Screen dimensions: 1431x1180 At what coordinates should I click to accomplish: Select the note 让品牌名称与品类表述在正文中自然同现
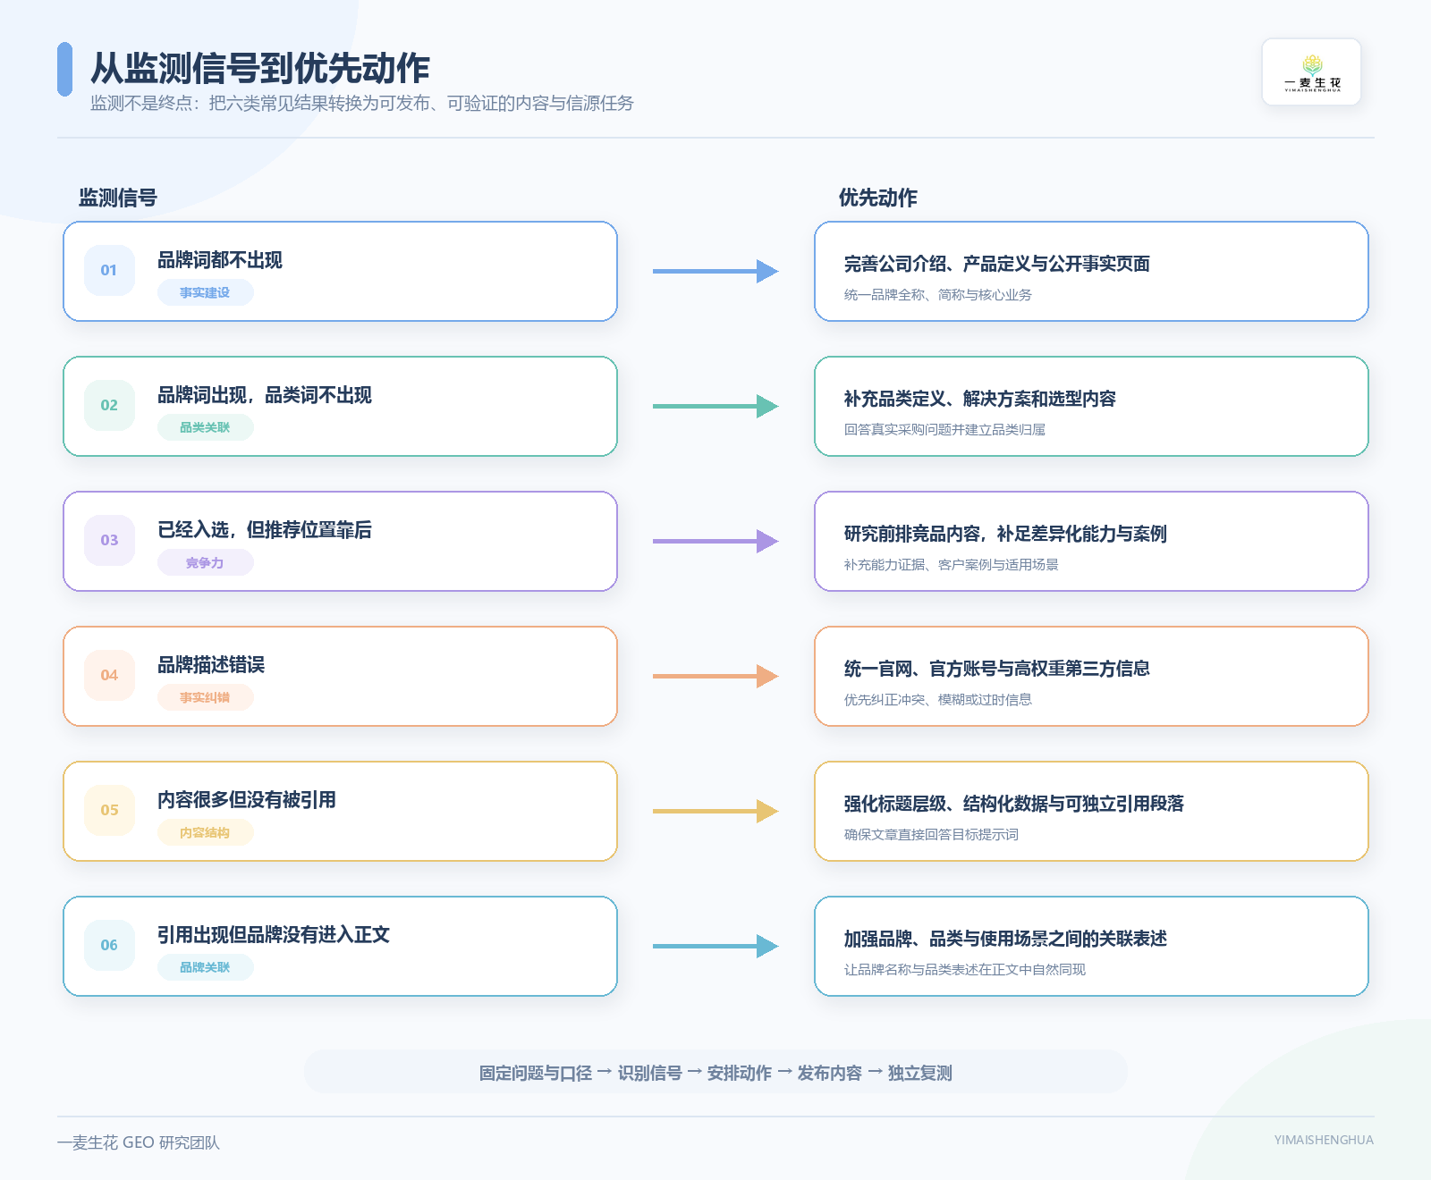pyautogui.click(x=965, y=970)
